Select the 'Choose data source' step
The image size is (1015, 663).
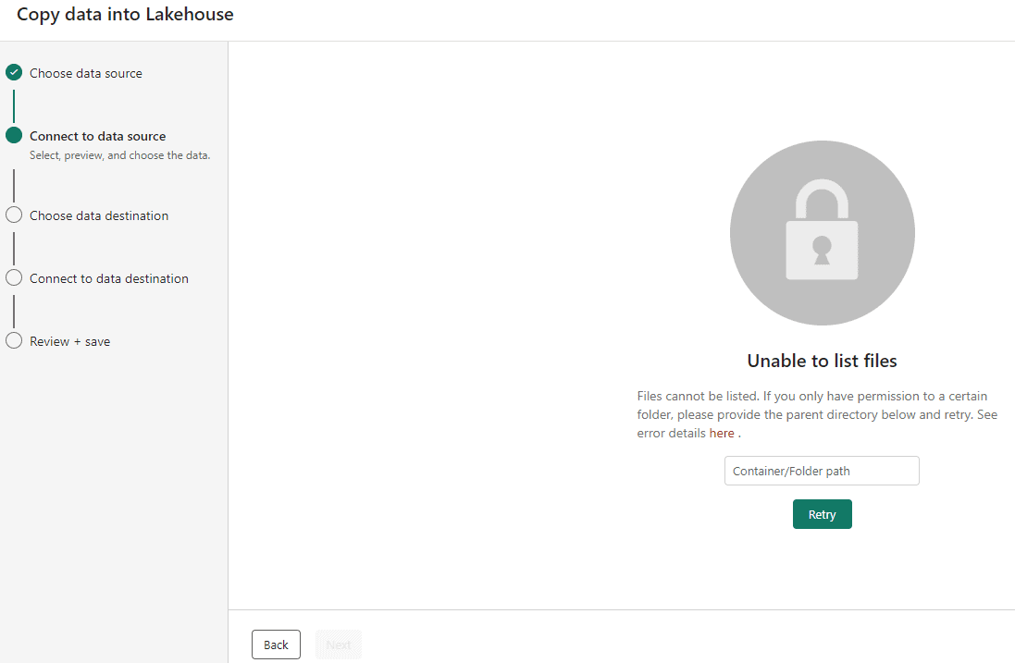[x=85, y=73]
